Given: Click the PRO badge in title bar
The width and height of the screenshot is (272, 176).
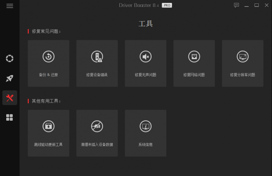Looking at the screenshot, I should [167, 5].
